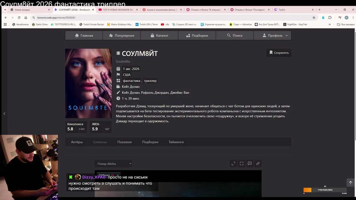Image resolution: width=356 pixels, height=200 pixels.
Task: Open the NightDev - KapChat bookmark
Action: tap(295, 24)
